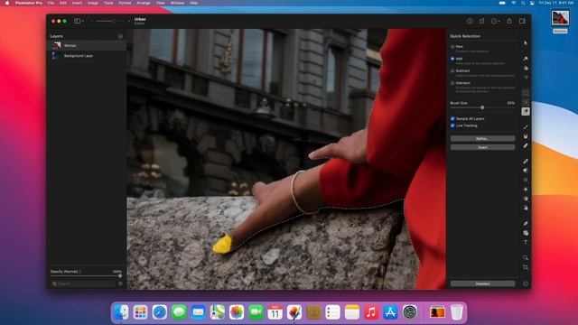Toggle the tool options sidebar icon
The height and width of the screenshot is (325, 578).
[522, 21]
